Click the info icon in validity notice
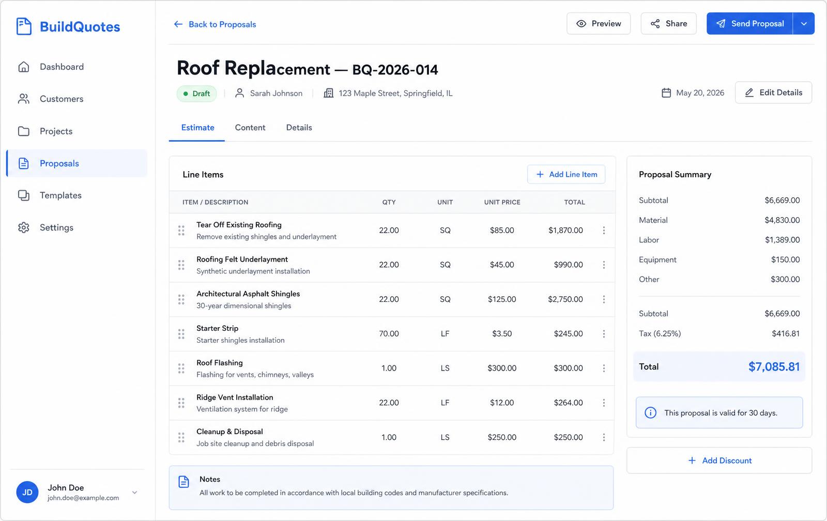Viewport: 827px width, 521px height. click(651, 413)
